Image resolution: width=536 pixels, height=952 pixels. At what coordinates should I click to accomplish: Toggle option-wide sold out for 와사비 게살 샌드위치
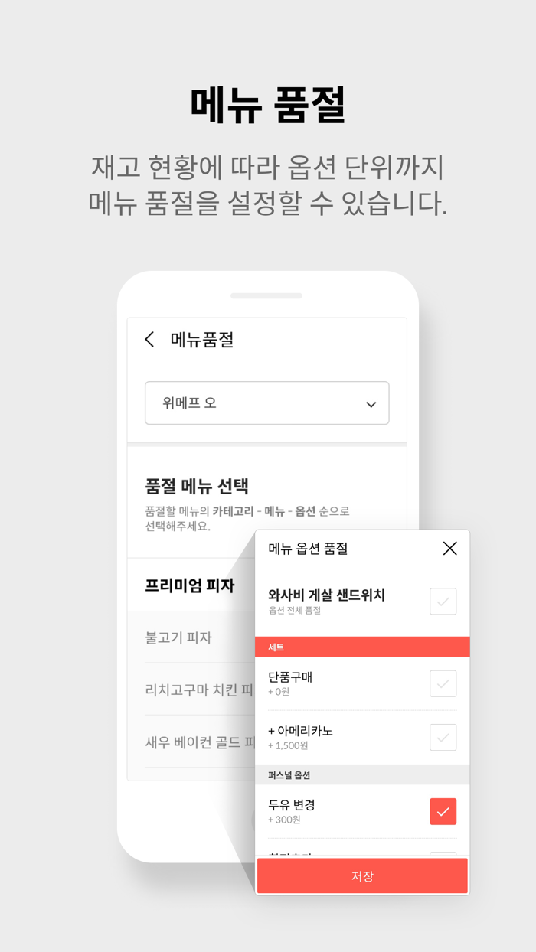point(443,602)
